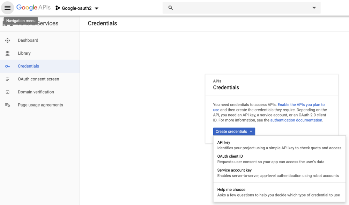349x205 pixels.
Task: Go to OAuth consent screen page
Action: (38, 79)
